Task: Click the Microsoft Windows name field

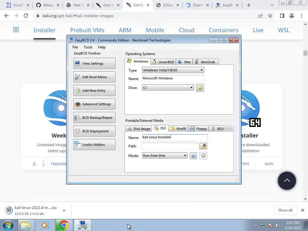Action: pyautogui.click(x=173, y=79)
